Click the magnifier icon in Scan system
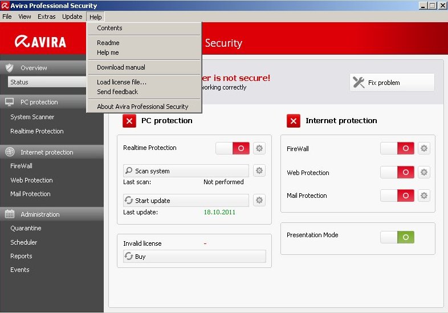 pos(129,170)
